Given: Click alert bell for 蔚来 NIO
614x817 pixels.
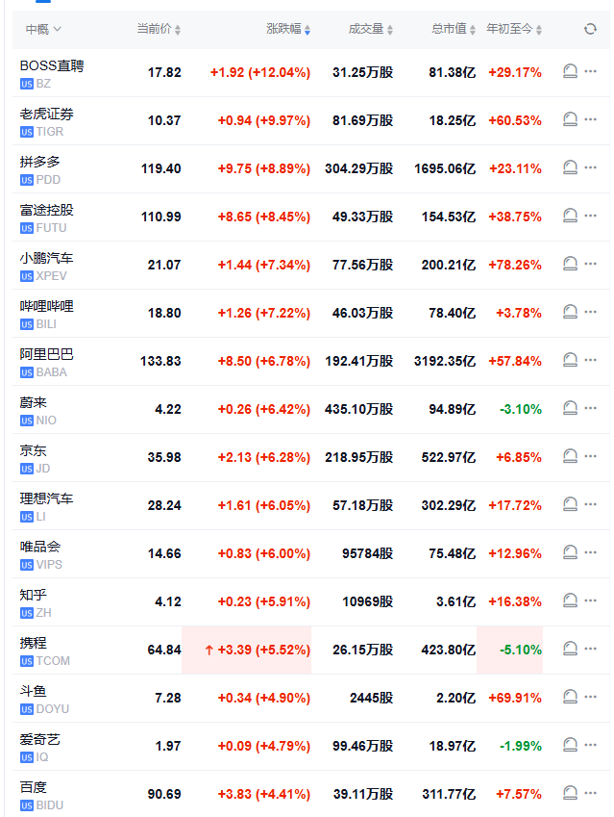Looking at the screenshot, I should point(570,409).
